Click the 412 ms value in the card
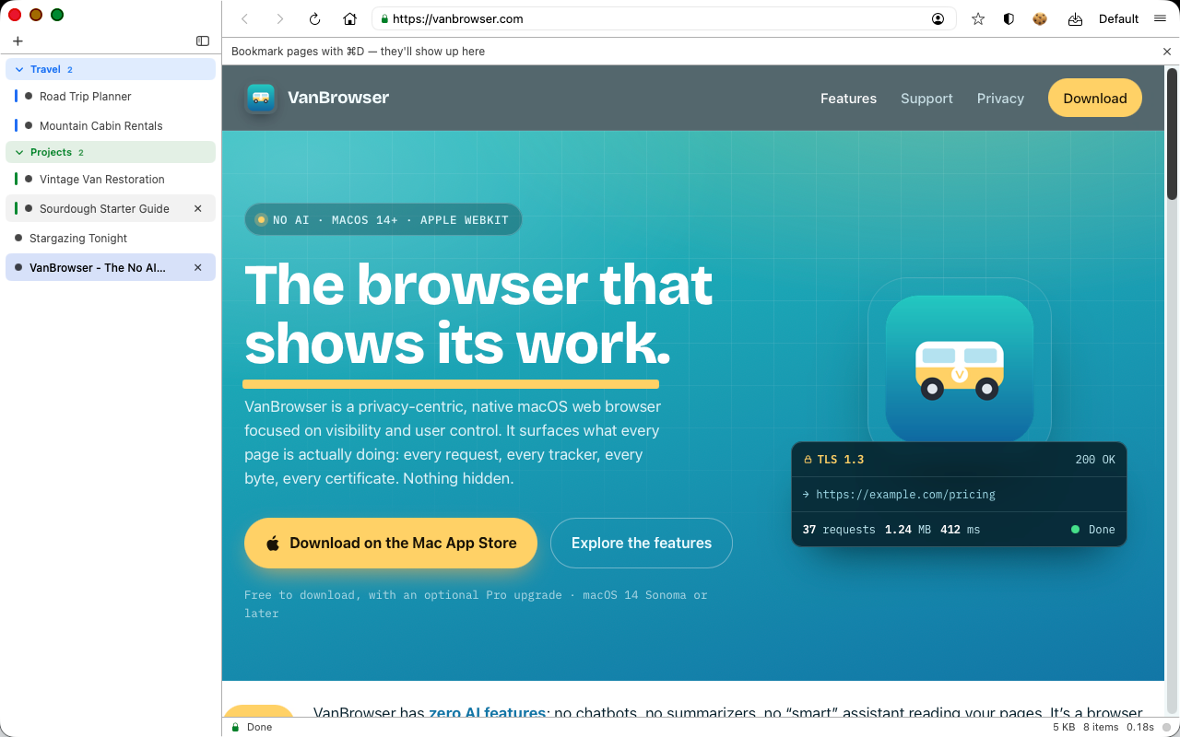1180x737 pixels. pyautogui.click(x=961, y=530)
